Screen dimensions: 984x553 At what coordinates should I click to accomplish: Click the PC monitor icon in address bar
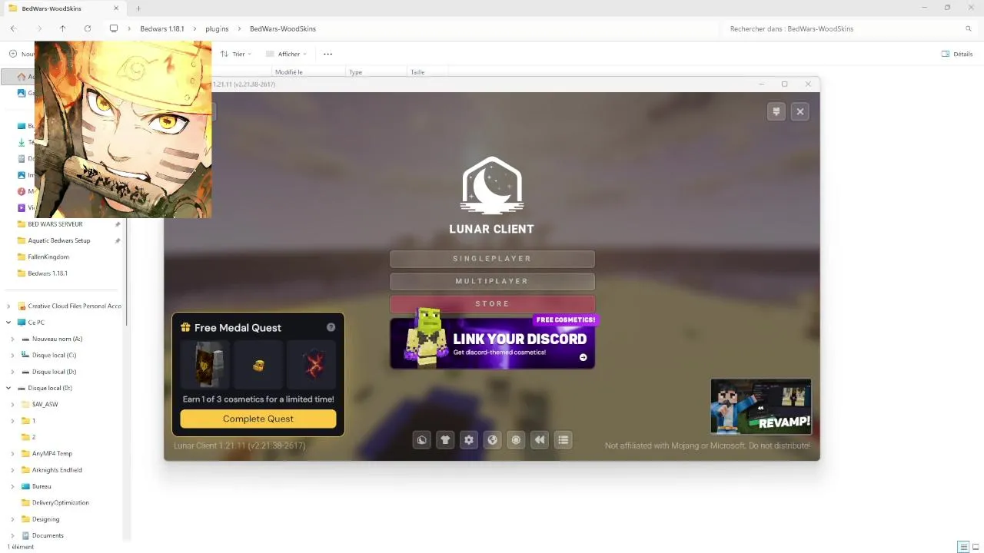click(114, 28)
